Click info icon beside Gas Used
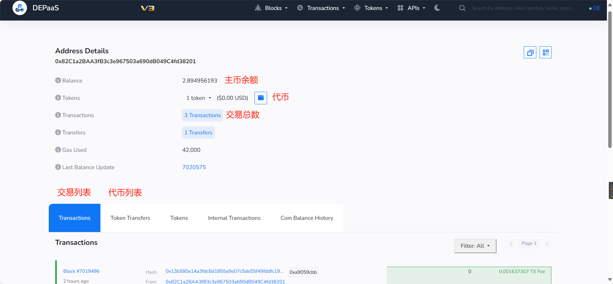The height and width of the screenshot is (284, 613). (x=58, y=150)
